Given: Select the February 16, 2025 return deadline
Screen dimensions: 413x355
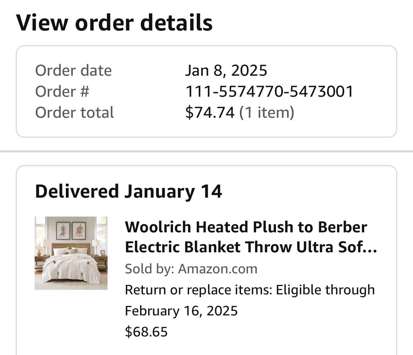Looking at the screenshot, I should [181, 311].
